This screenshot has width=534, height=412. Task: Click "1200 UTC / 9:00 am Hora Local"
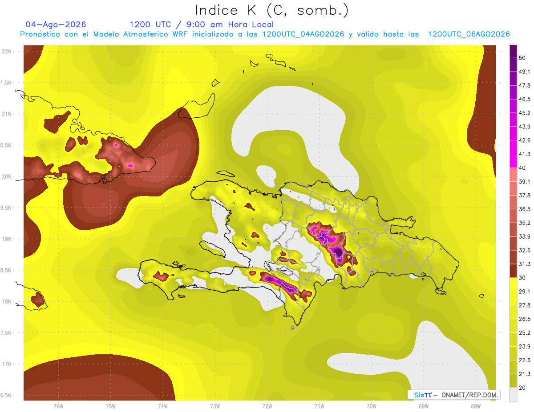pyautogui.click(x=202, y=24)
